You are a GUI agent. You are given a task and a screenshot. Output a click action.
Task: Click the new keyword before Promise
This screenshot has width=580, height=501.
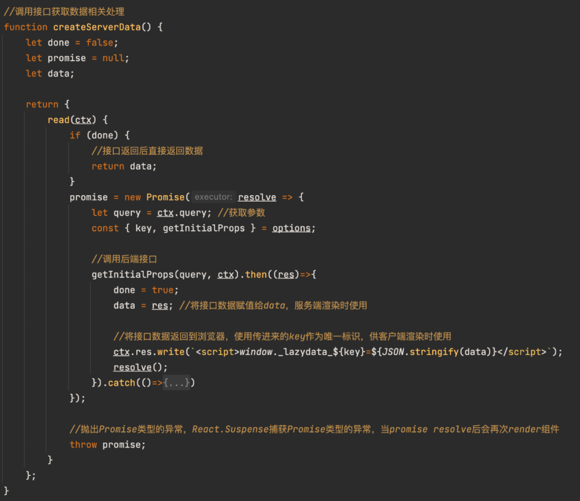133,197
